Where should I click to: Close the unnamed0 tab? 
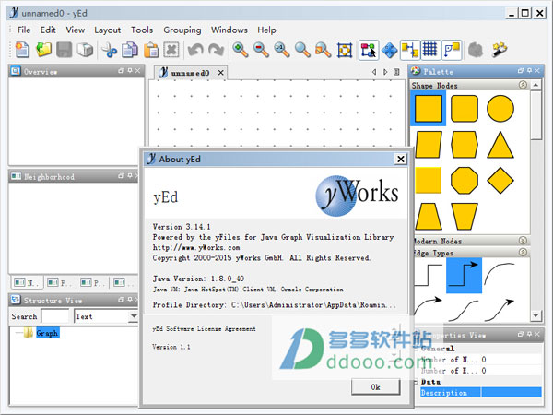[221, 73]
